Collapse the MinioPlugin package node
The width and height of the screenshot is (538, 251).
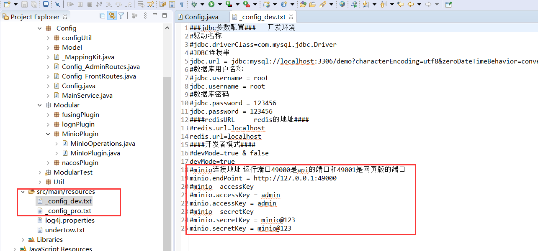pos(49,134)
